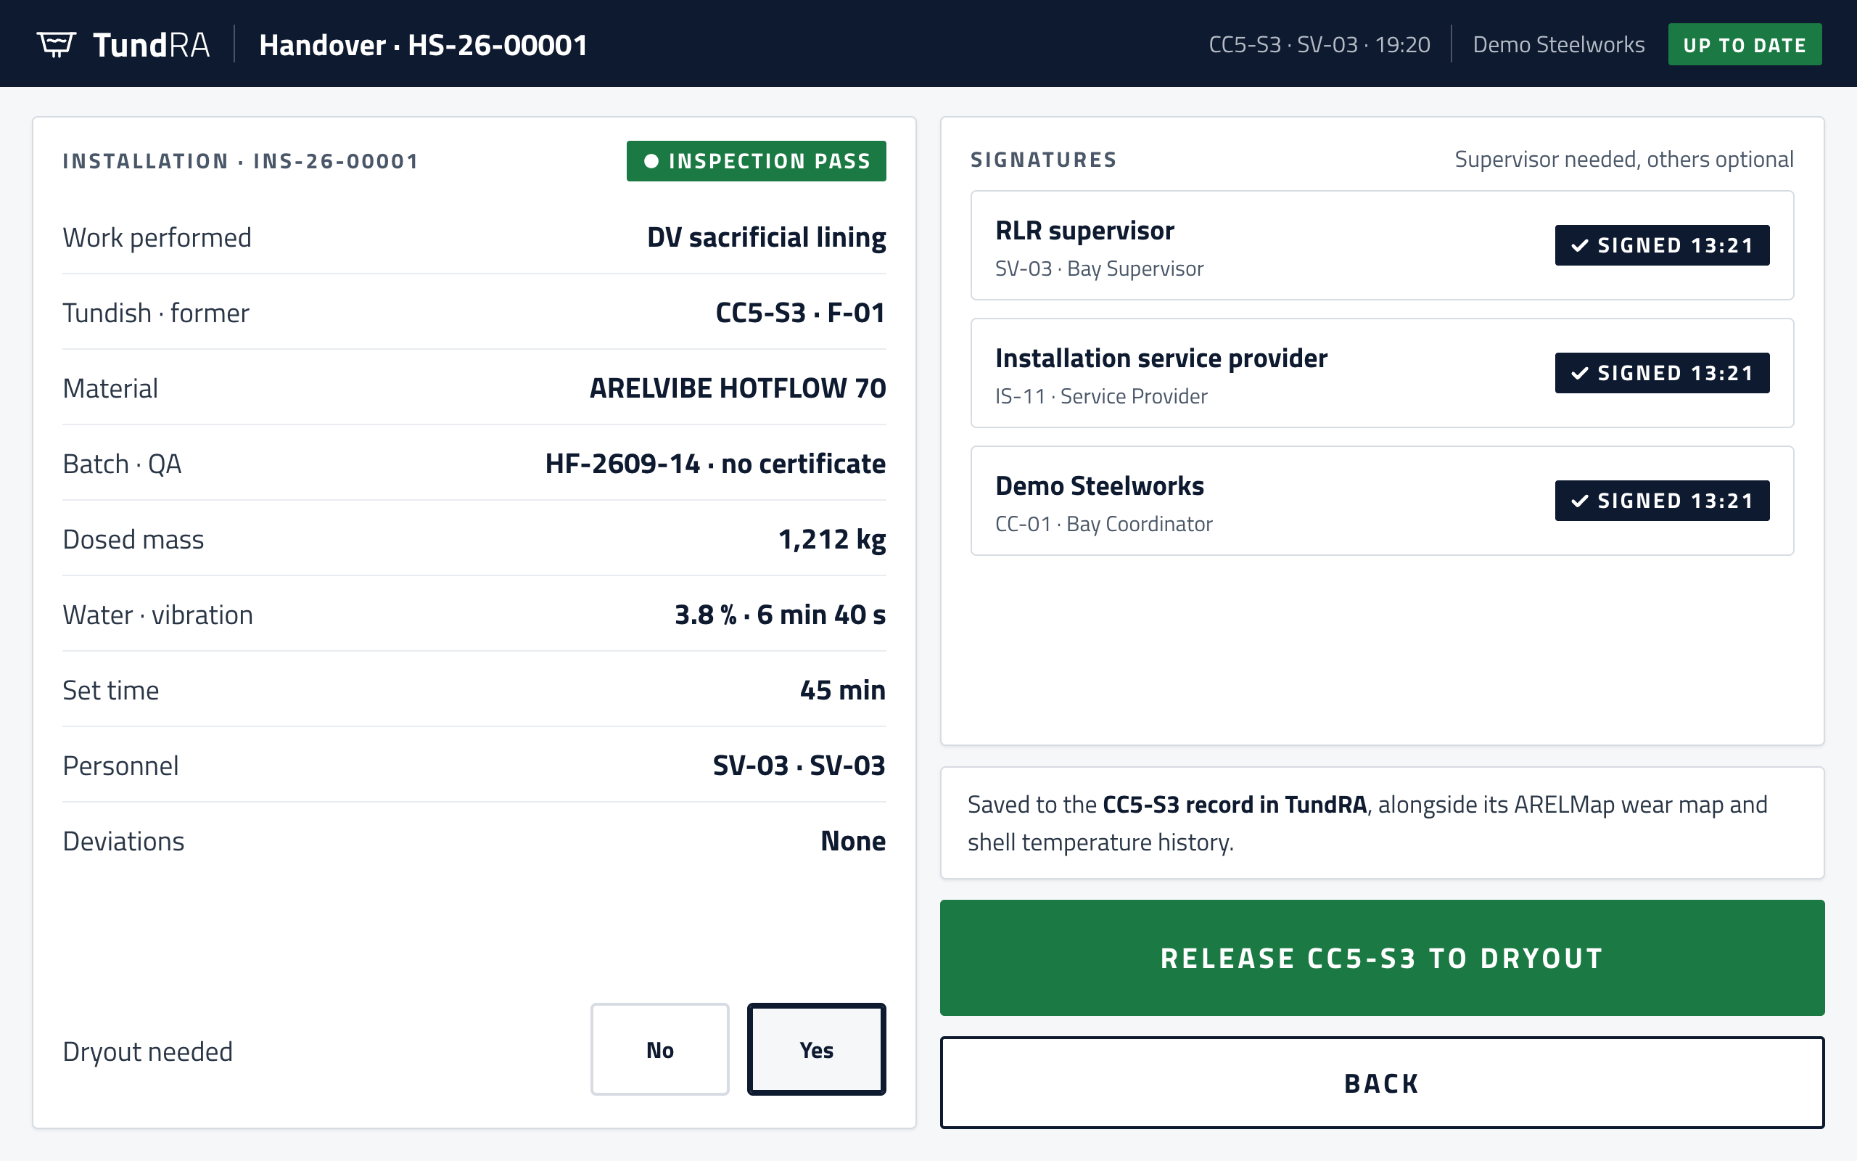Click the CC5-S3 · SV-03 · 19:20 header info
The height and width of the screenshot is (1161, 1857).
pos(1319,44)
